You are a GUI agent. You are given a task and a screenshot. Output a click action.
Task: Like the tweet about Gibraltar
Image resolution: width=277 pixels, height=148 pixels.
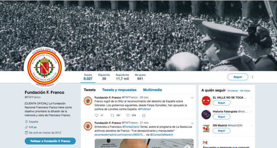128,115
